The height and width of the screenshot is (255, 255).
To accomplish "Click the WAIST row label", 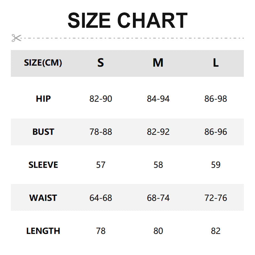I will 43,198.
